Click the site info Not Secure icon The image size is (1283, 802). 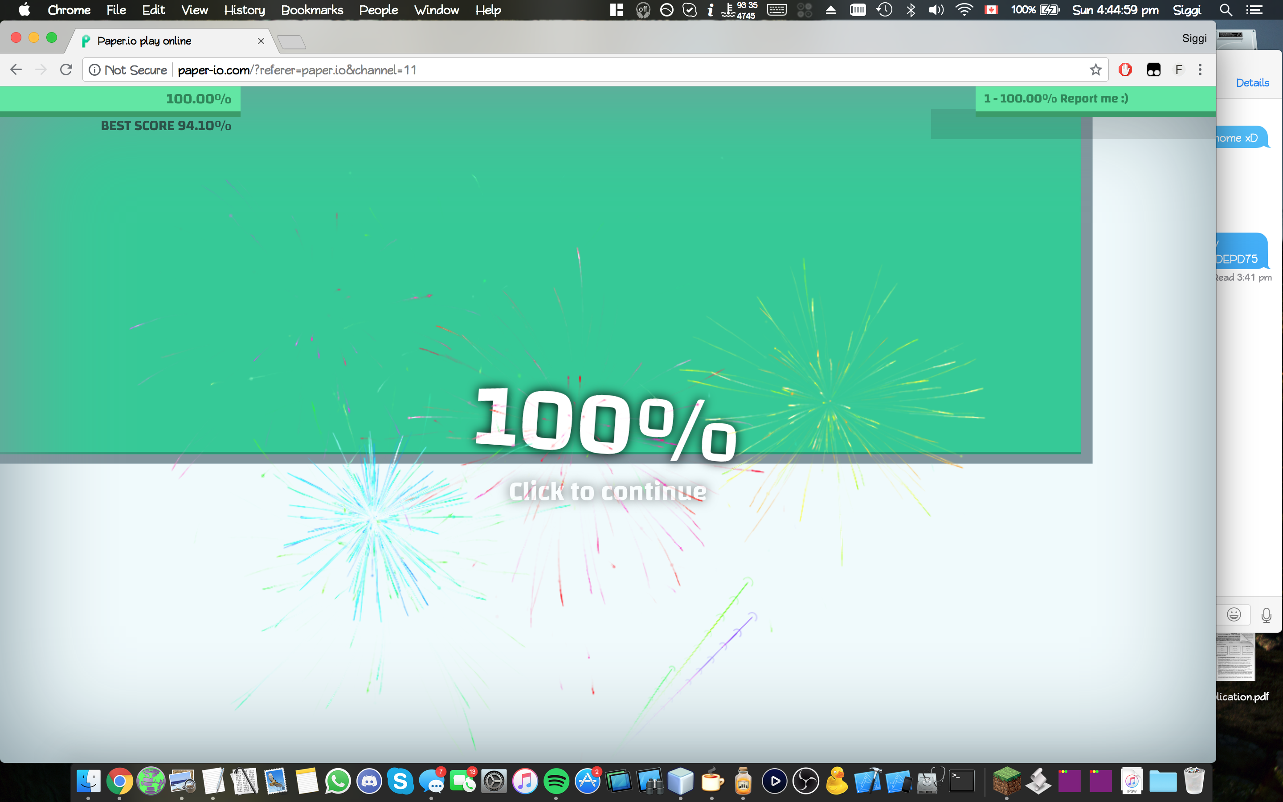[95, 70]
